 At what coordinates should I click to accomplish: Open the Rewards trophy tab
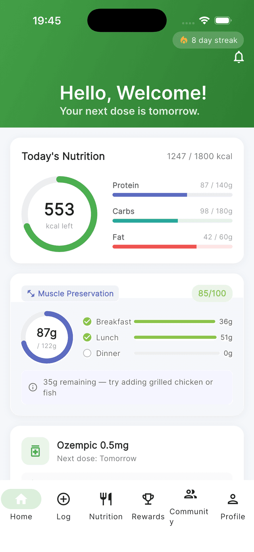[148, 499]
